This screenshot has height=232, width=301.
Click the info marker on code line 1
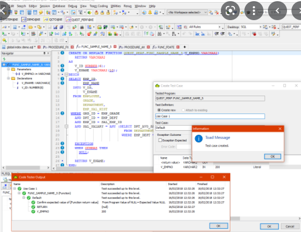[x=62, y=53]
